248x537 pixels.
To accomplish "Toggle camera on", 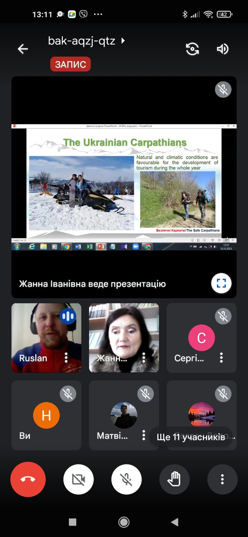I will (x=78, y=479).
